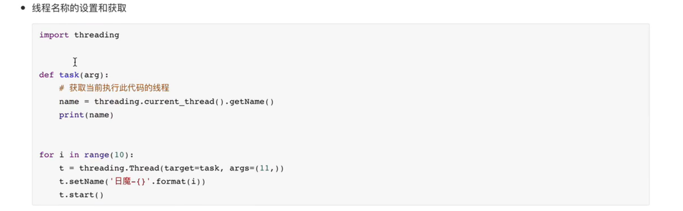The height and width of the screenshot is (211, 683).
Task: Click the heading text 线程名称的设置和获取
Action: point(79,8)
